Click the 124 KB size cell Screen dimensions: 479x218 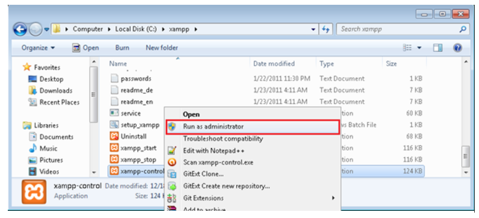[413, 171]
